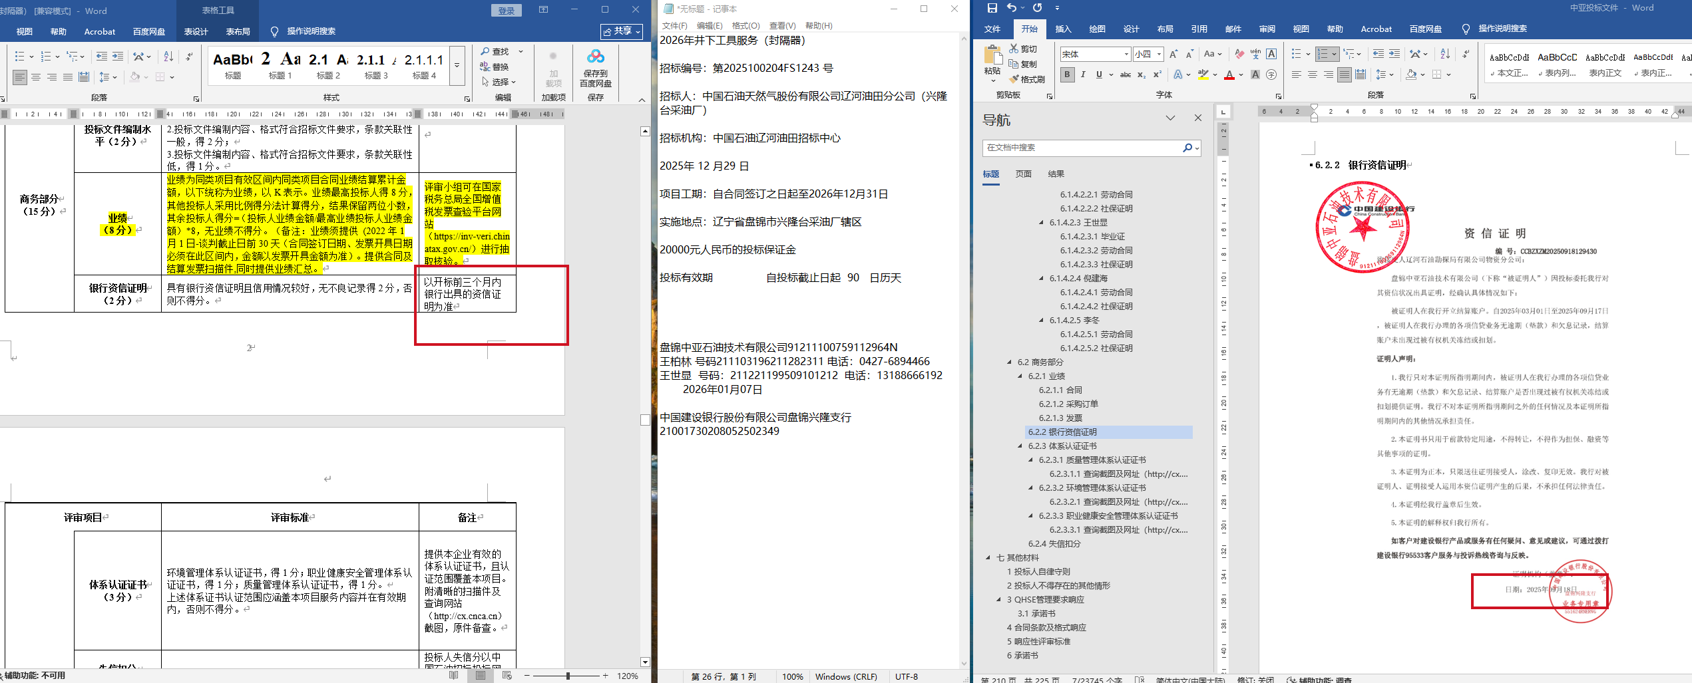1692x683 pixels.
Task: Click the search magnifier in the navigation pane
Action: click(x=1187, y=148)
